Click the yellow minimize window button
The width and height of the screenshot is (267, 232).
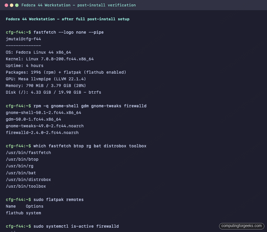(12, 5)
